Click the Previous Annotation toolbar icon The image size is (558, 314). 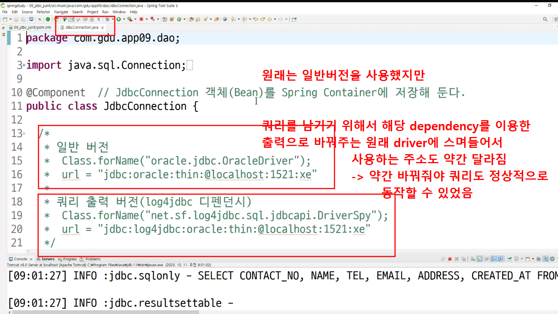244,19
